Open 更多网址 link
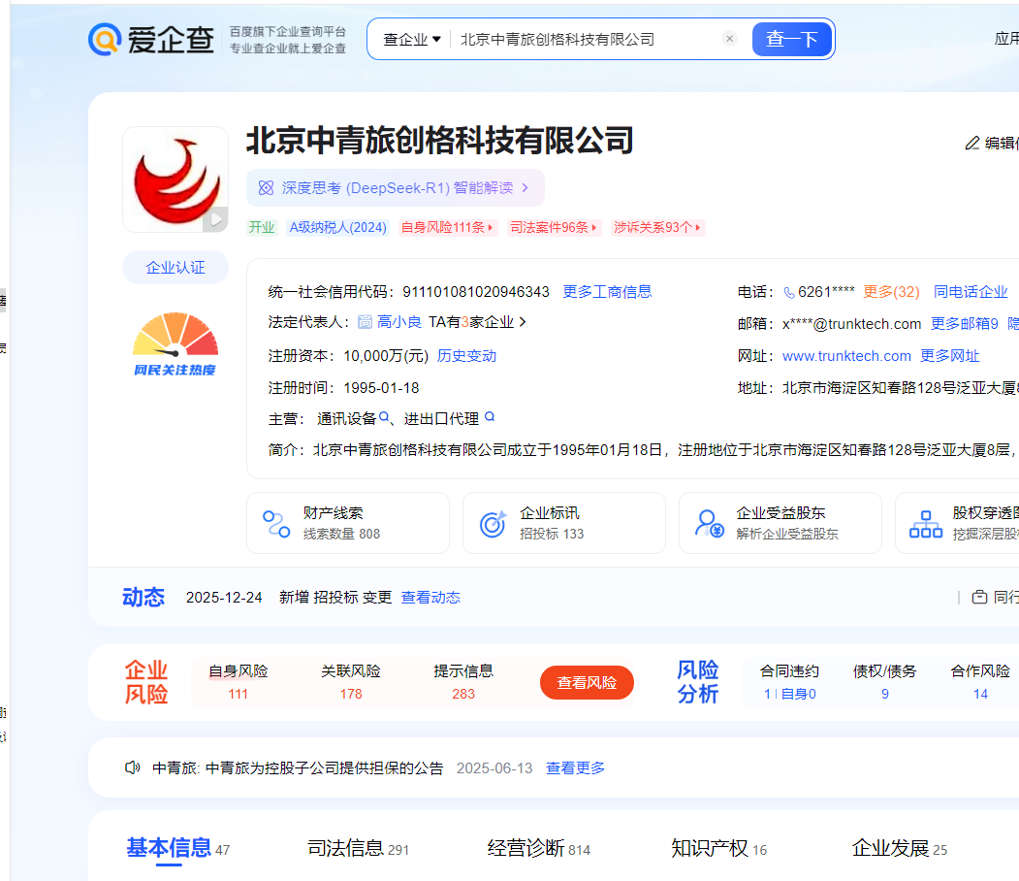The image size is (1019, 881). [949, 356]
